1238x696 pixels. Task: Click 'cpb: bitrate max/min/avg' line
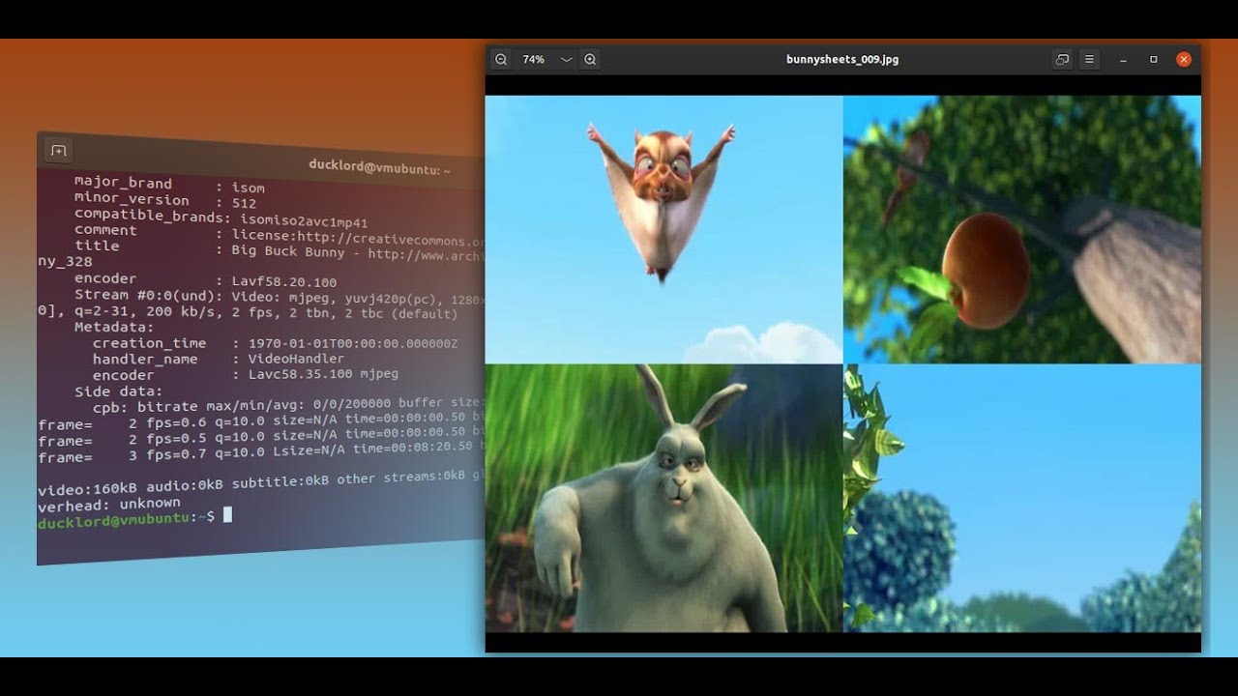(288, 405)
